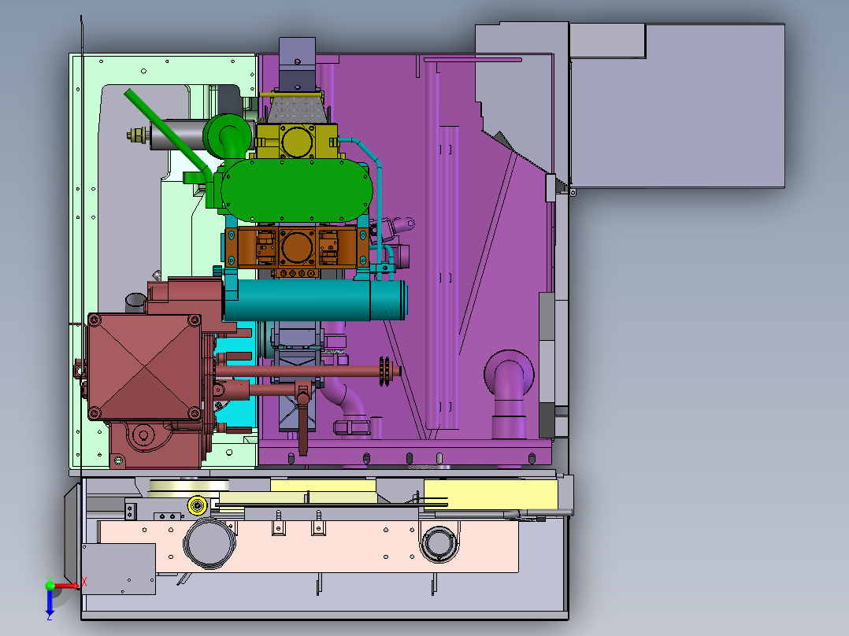
Task: Click the green origin sphere of the coordinate triad
Action: point(50,586)
